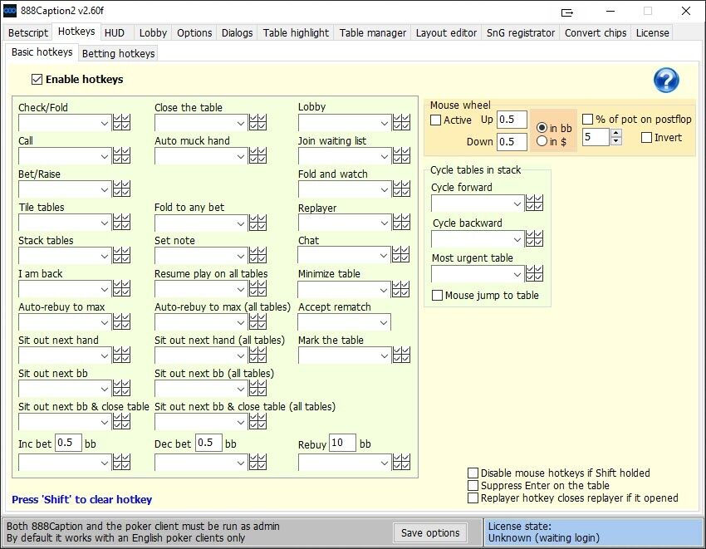Click the grid icon beside I am back

click(x=121, y=289)
